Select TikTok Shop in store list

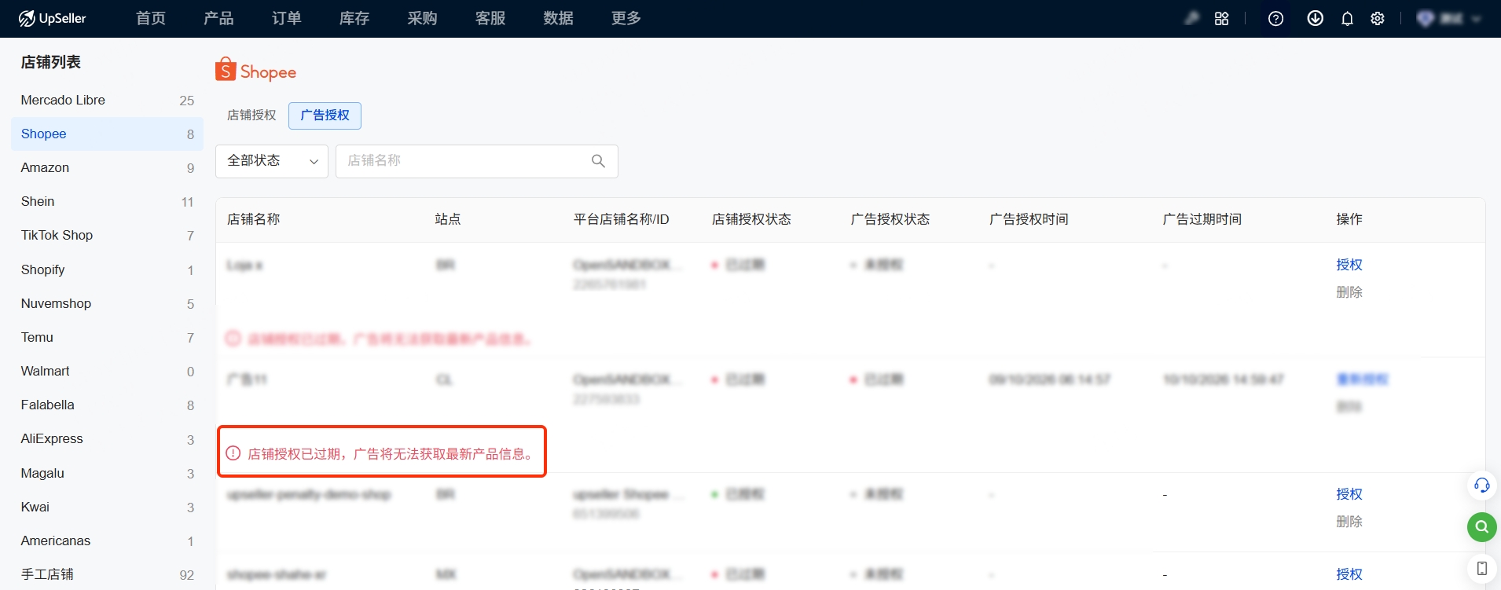click(108, 236)
